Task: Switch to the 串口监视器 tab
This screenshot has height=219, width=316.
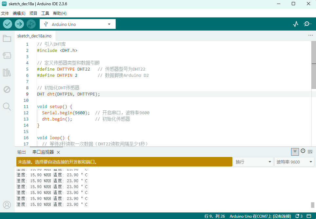Action: (x=43, y=152)
